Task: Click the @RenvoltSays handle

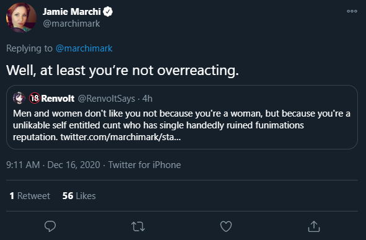Action: click(x=107, y=99)
